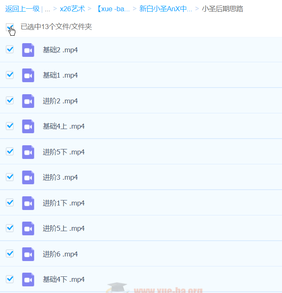Uncheck the checkbox for 基础4下 .mp4
The width and height of the screenshot is (282, 293).
[10, 279]
